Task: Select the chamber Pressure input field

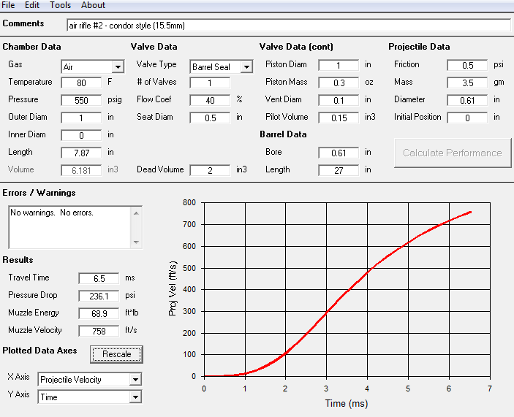Action: tap(81, 100)
